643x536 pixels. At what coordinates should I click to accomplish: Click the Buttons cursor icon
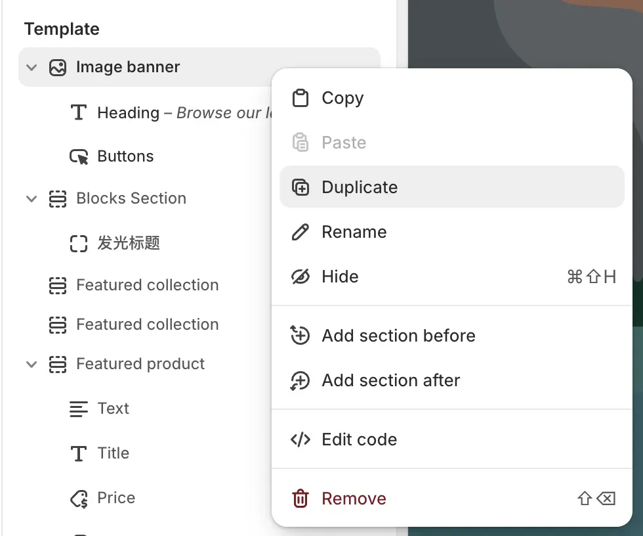click(x=79, y=156)
